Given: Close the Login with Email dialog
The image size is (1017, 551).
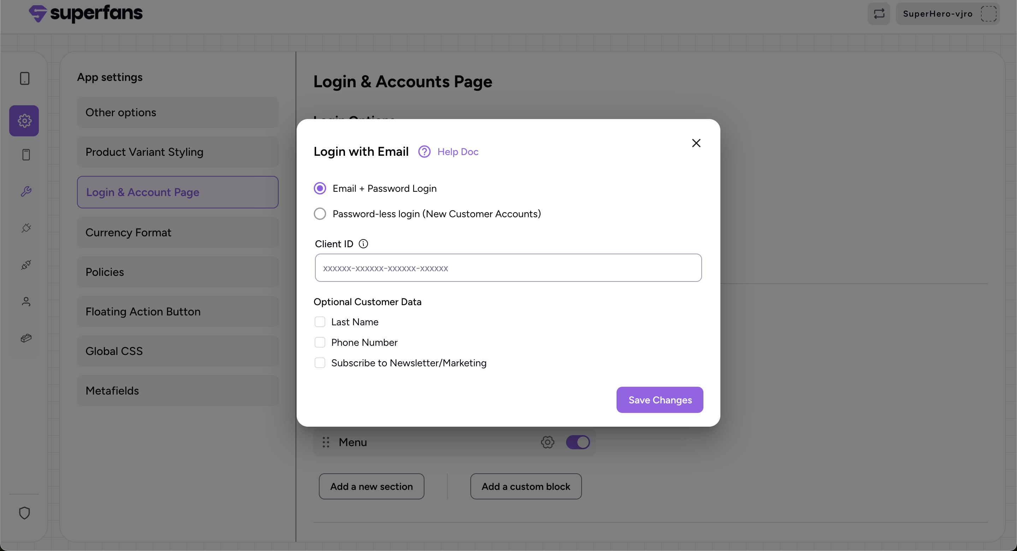Looking at the screenshot, I should (x=696, y=143).
